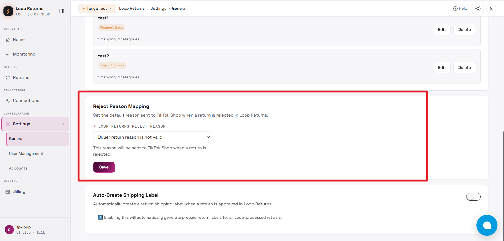The height and width of the screenshot is (241, 504).
Task: Click the General breadcrumb text
Action: (x=179, y=8)
